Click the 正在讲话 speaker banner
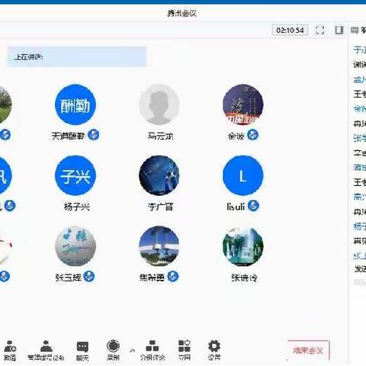 77,56
